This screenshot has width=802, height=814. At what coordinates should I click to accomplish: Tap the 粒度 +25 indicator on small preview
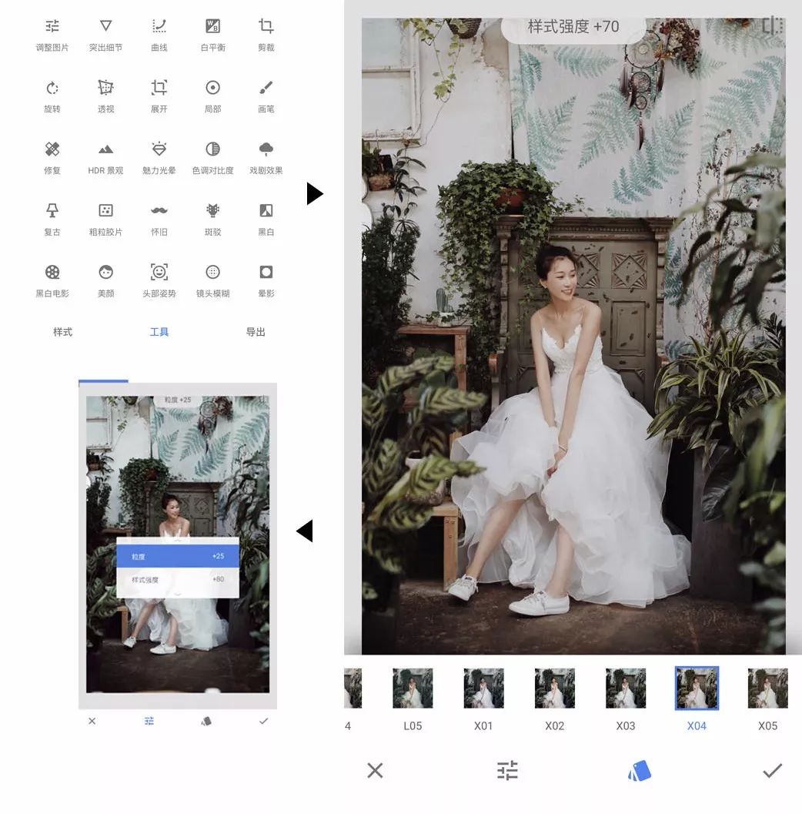coord(178,400)
